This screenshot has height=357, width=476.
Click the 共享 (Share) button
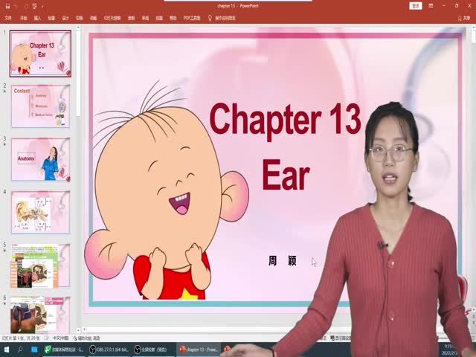pyautogui.click(x=464, y=19)
